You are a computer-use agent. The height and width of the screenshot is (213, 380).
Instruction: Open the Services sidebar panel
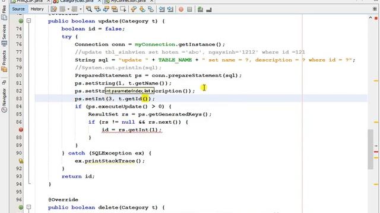pyautogui.click(x=4, y=35)
